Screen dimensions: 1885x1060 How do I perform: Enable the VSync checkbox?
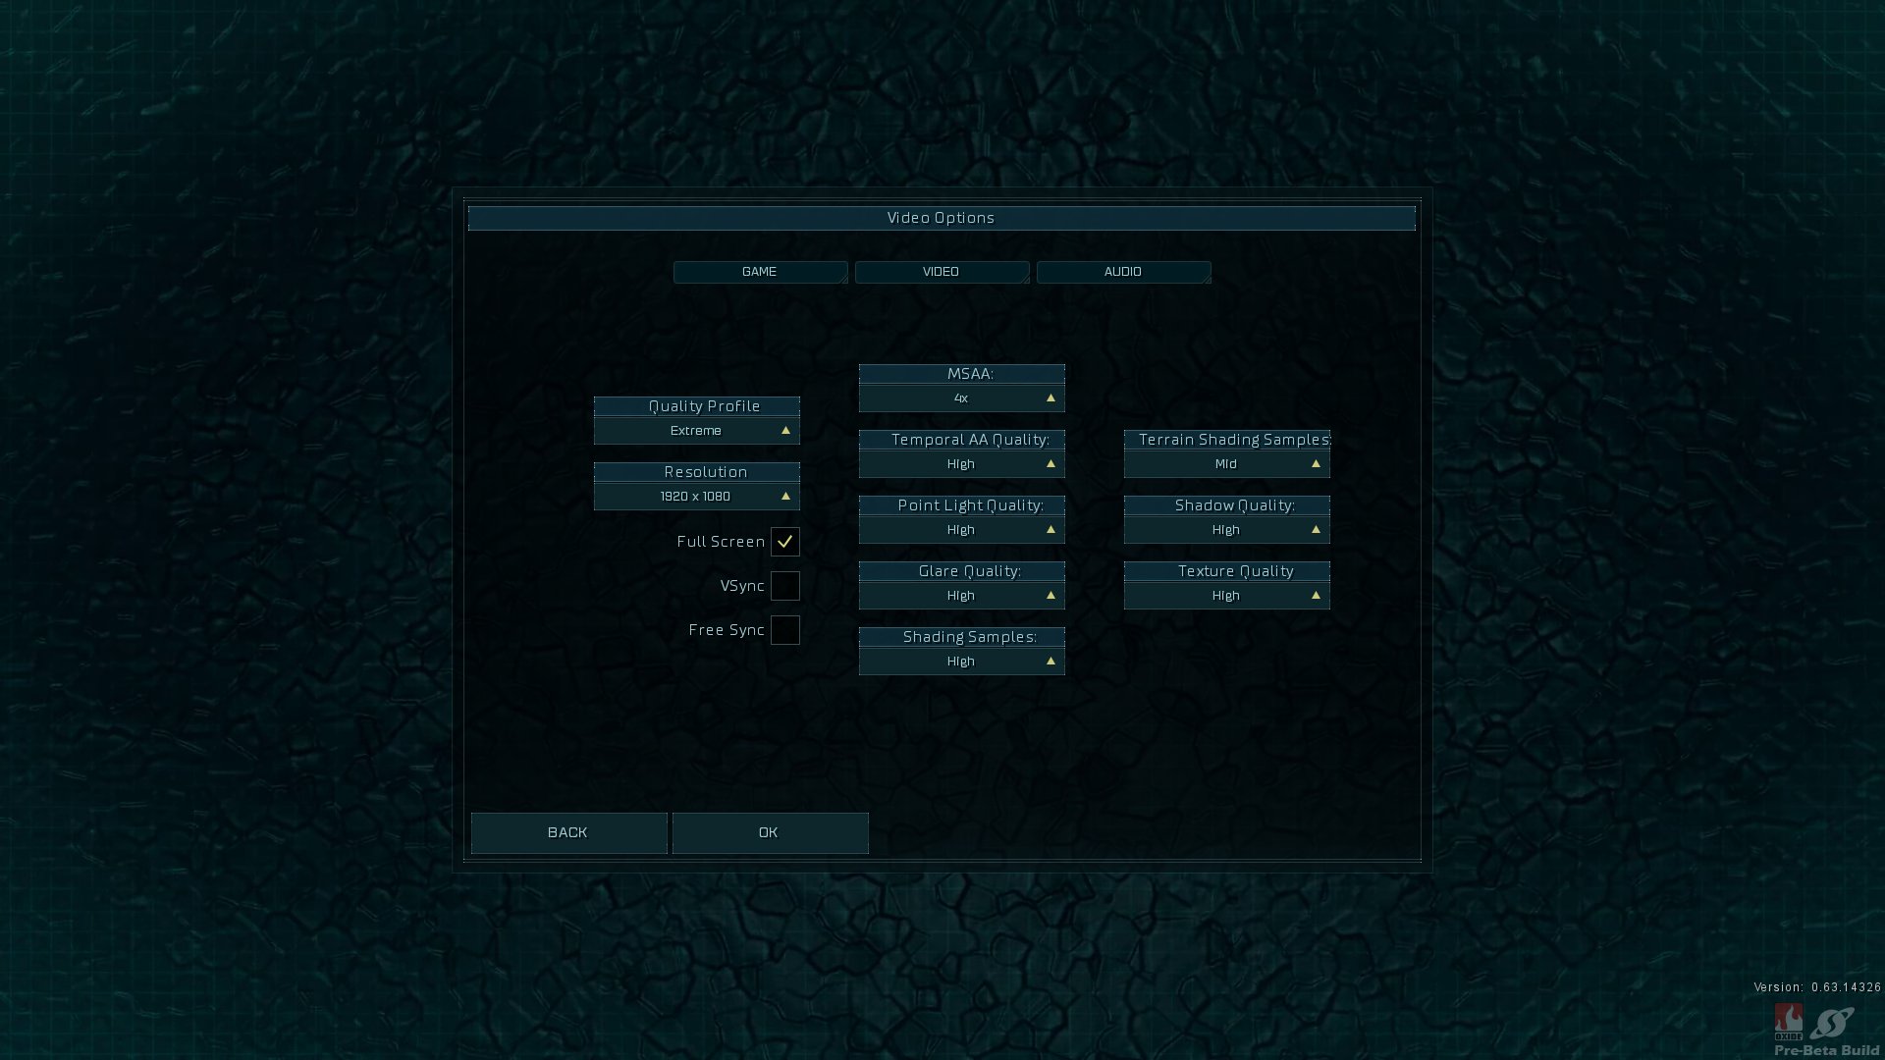coord(785,586)
